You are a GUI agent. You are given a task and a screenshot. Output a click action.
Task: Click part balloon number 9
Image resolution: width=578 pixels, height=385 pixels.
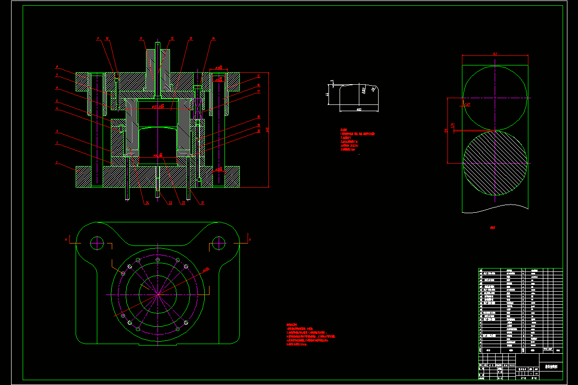[98, 38]
